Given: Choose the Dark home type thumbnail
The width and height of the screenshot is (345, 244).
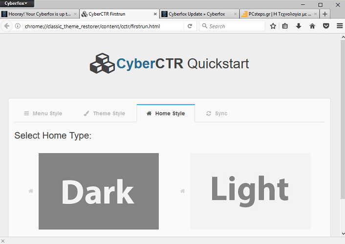Looking at the screenshot, I should point(99,191).
